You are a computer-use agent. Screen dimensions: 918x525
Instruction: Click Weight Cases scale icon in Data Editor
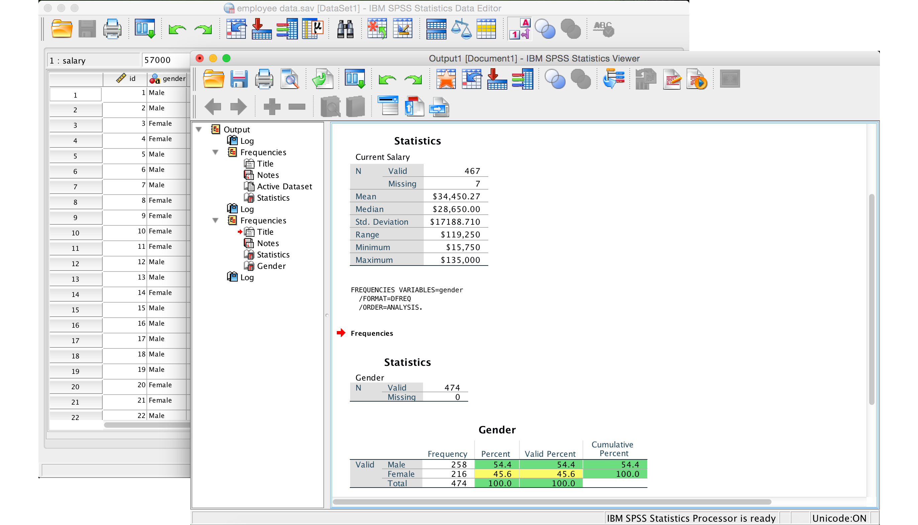tap(461, 29)
